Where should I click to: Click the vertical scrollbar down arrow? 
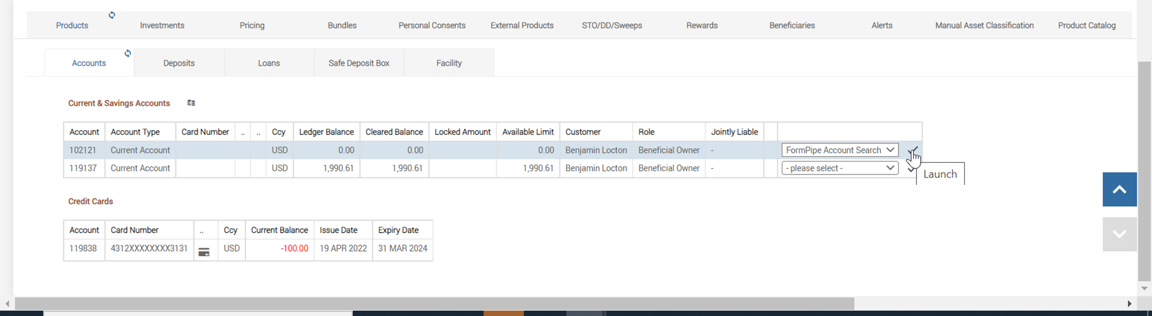coord(1144,288)
